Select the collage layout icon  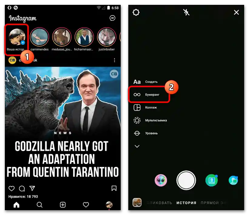click(x=137, y=107)
